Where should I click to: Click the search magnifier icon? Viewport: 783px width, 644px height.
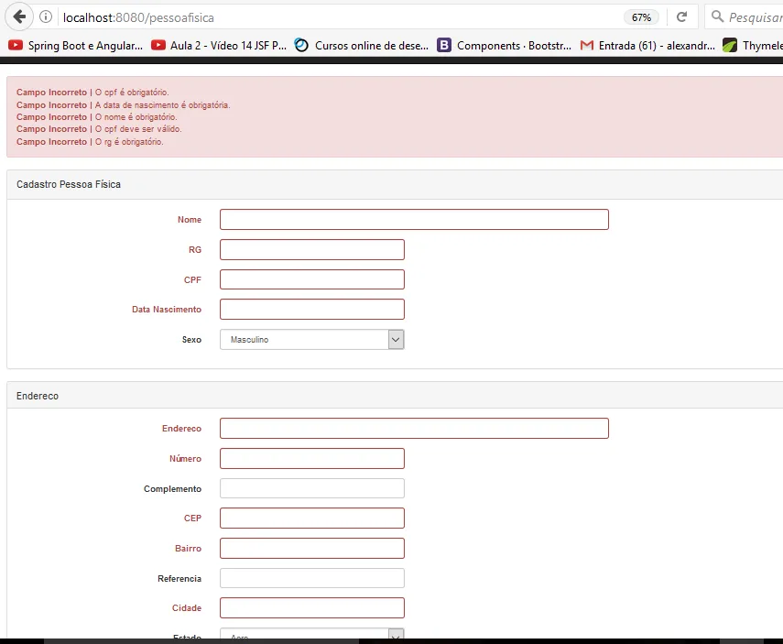(x=717, y=16)
